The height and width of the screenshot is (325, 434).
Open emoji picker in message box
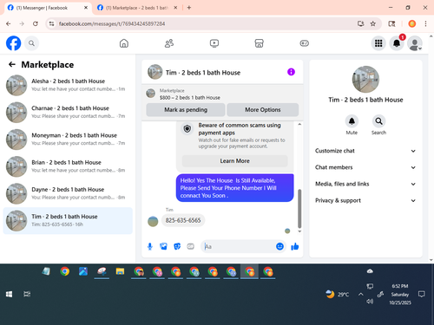279,246
